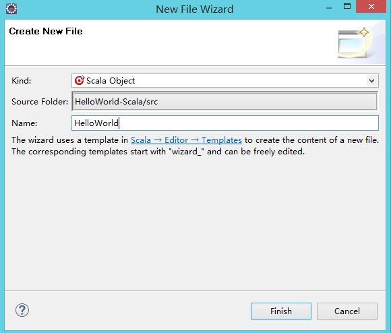The image size is (391, 333).
Task: Click text 'The corresponding templates start with'
Action: [88, 152]
